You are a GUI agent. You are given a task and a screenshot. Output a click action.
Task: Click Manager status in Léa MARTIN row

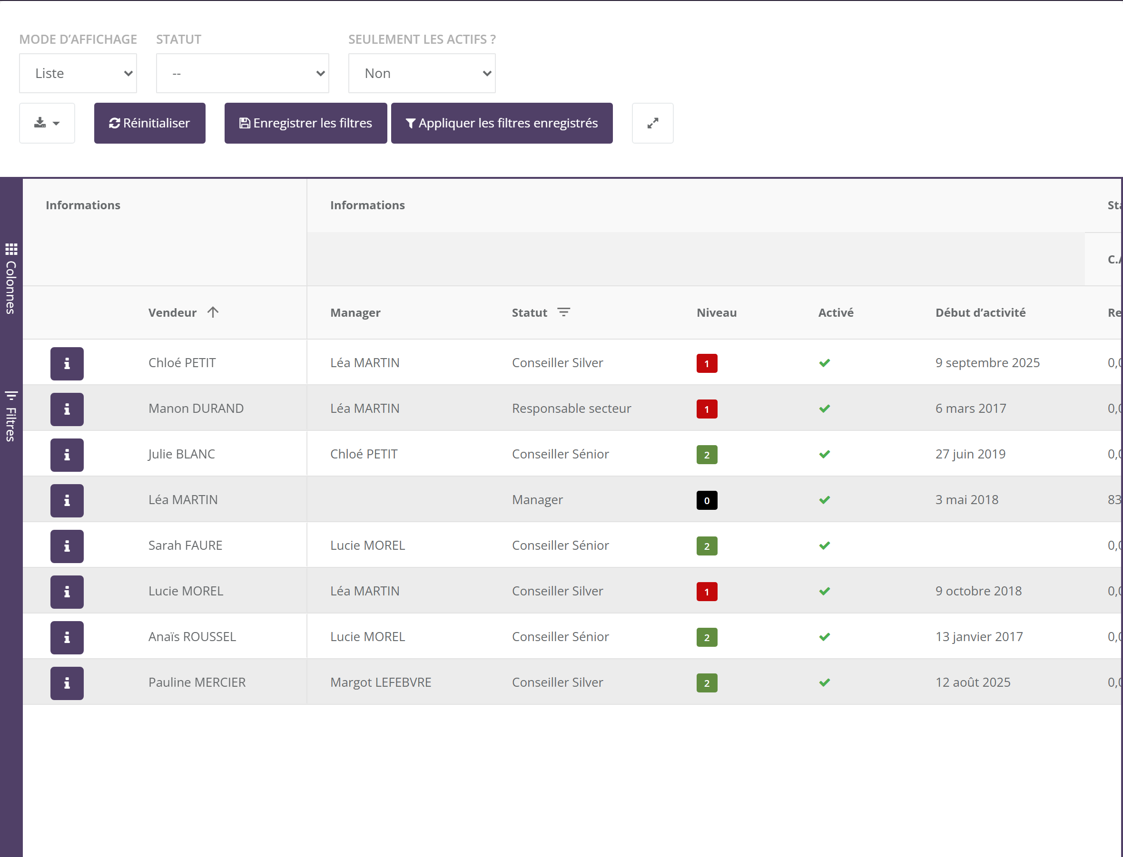point(538,500)
